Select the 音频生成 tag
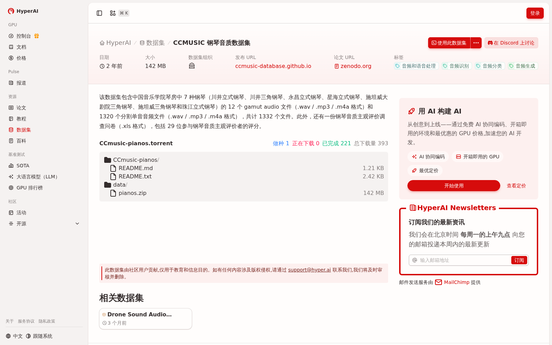The image size is (552, 345). [x=523, y=66]
